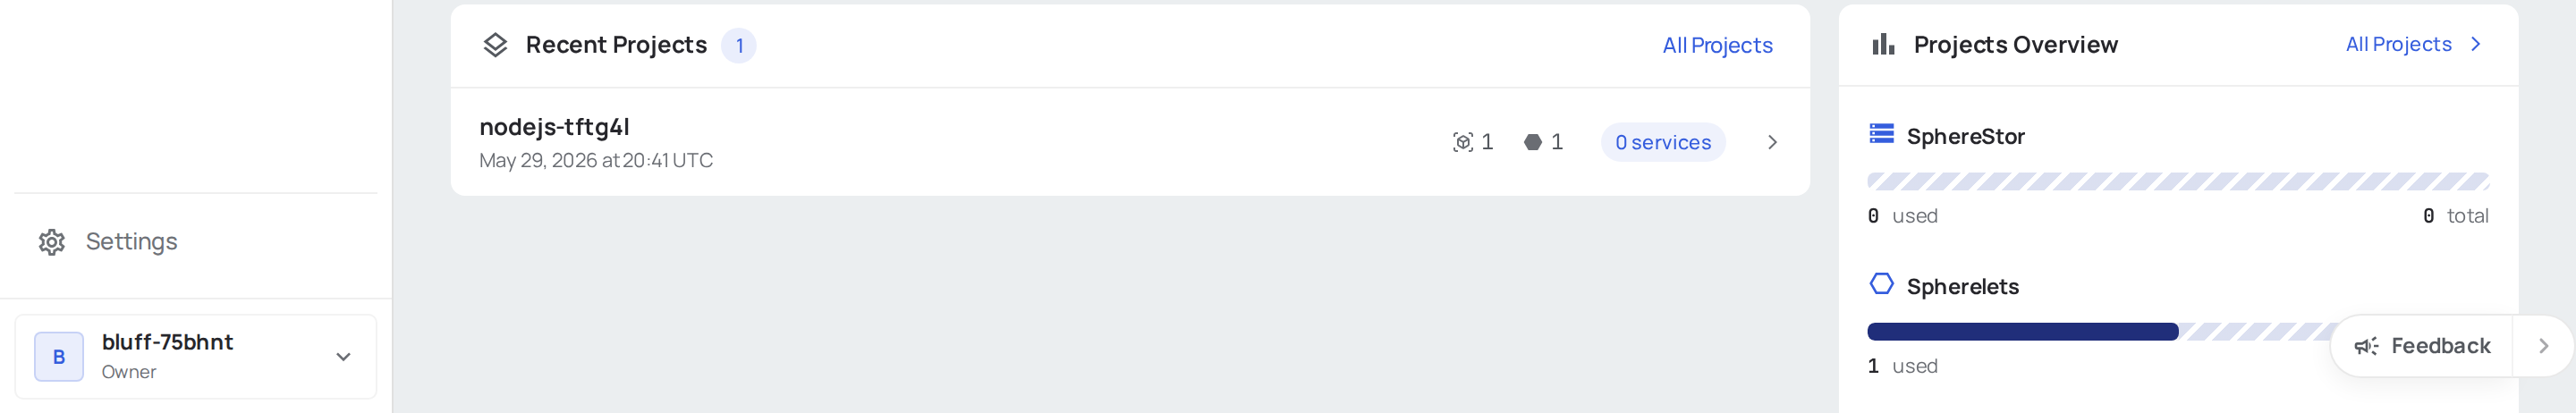2576x413 pixels.
Task: Click the B avatar of bluff-75bhnt
Action: (59, 357)
